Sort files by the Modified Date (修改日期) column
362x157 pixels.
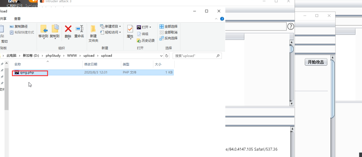point(91,64)
